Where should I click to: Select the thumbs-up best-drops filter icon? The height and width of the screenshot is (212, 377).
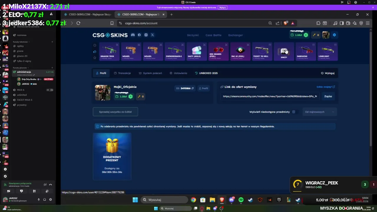click(x=95, y=52)
